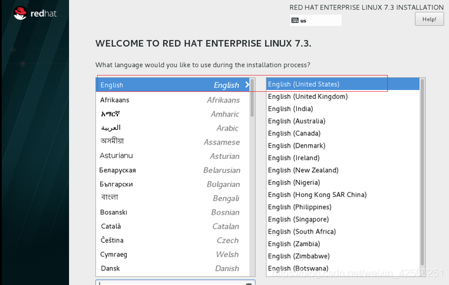Pick the Arabic language row
The image size is (449, 285).
pyautogui.click(x=173, y=128)
